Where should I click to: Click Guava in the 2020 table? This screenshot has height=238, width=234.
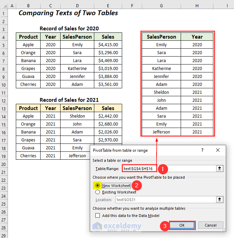coord(28,76)
